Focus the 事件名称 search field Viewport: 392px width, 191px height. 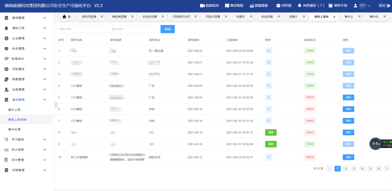point(81,29)
